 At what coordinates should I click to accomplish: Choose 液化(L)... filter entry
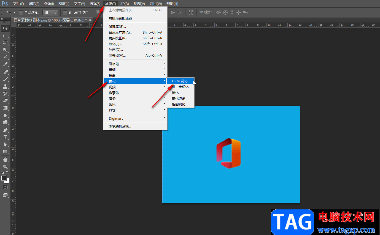(135, 44)
